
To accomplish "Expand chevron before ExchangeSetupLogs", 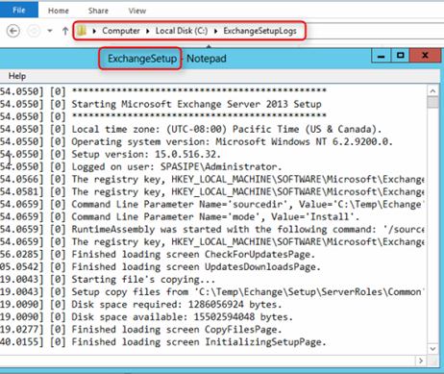I will (216, 31).
